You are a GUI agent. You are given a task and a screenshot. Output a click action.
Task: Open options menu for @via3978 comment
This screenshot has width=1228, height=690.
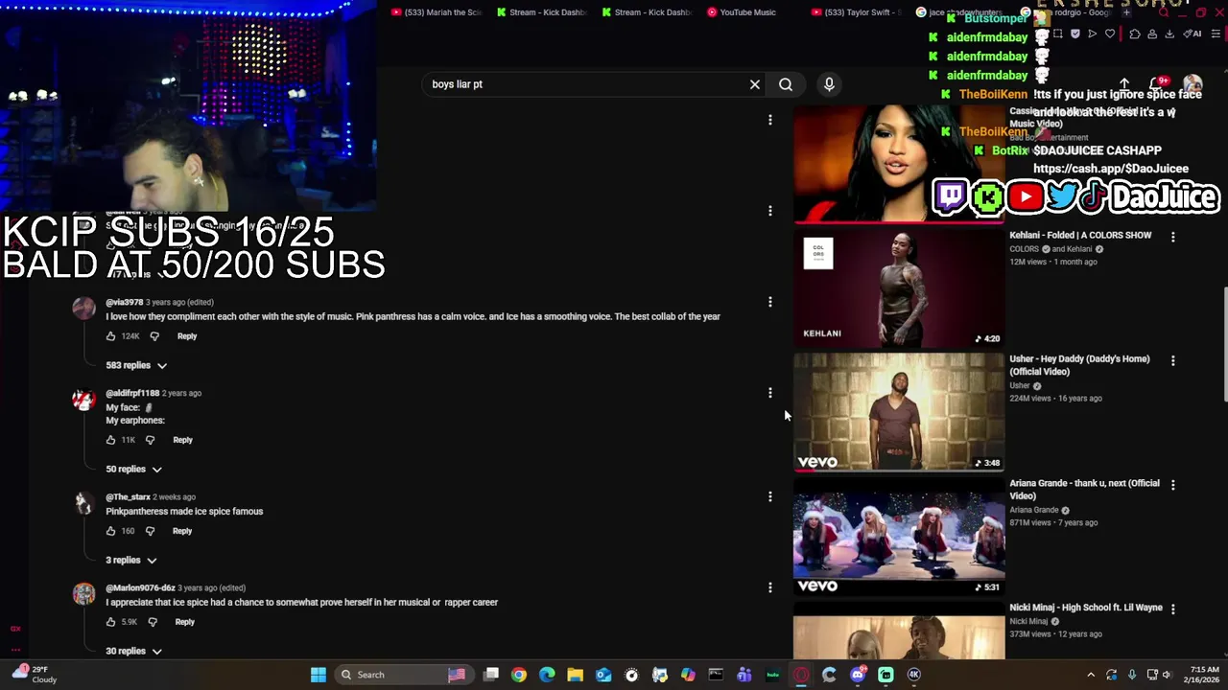pos(769,302)
